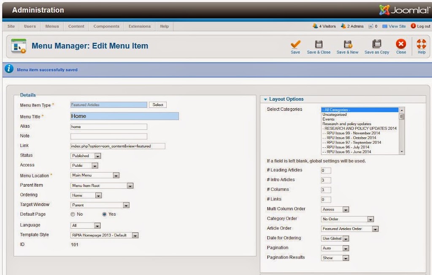Click the 4 Visitors icon
Viewport: 432px width, 275px height.
[x=315, y=26]
